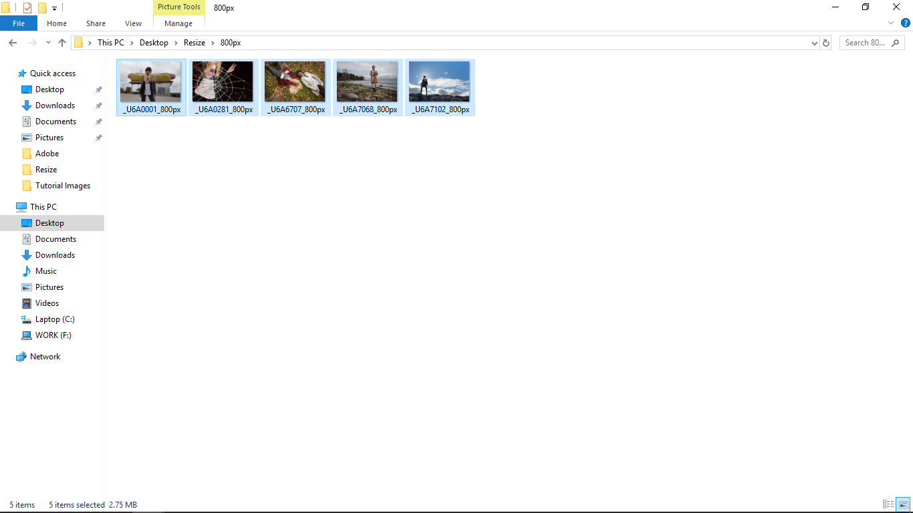Open the Music folder
This screenshot has width=913, height=513.
coord(46,271)
